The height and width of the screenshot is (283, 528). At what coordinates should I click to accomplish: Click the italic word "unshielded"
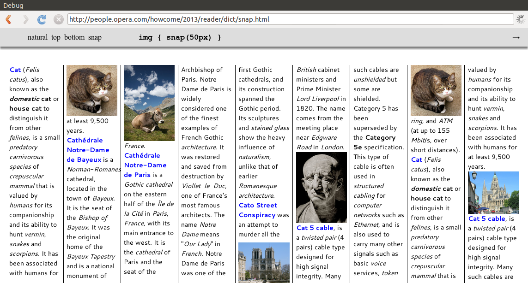point(370,79)
